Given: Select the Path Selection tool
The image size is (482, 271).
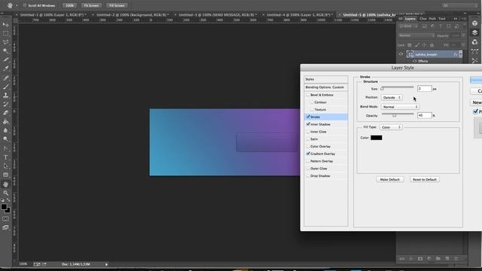Looking at the screenshot, I should (x=5, y=166).
